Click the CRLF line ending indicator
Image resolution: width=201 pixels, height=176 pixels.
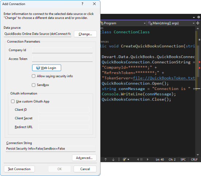coord(194,160)
